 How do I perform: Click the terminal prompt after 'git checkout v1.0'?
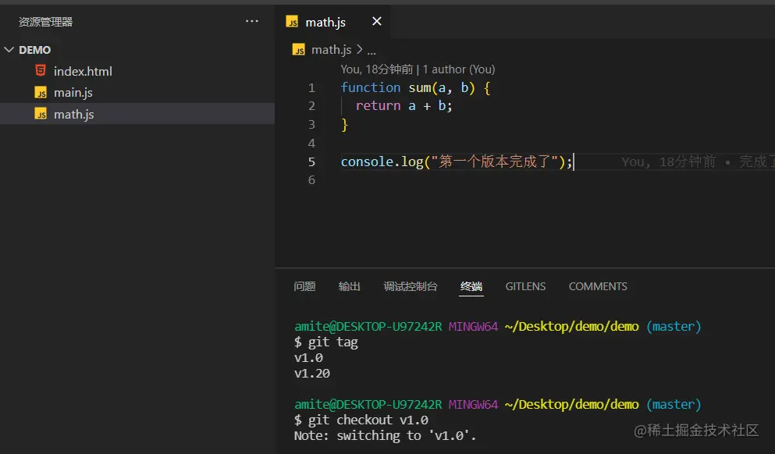437,420
